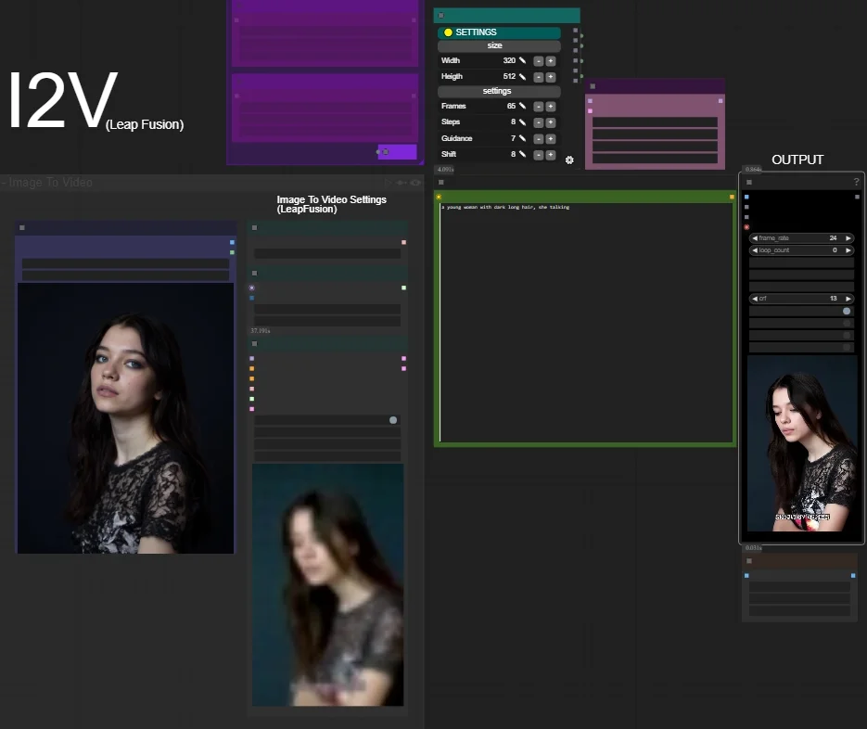
Task: Edit the Shift value with its pencil icon
Action: (522, 154)
